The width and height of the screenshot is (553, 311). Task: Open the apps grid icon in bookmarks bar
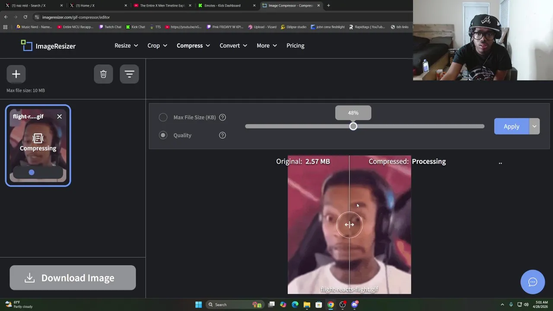(5, 27)
